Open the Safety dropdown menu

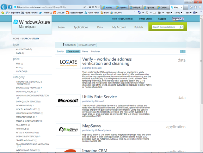coord(178,13)
